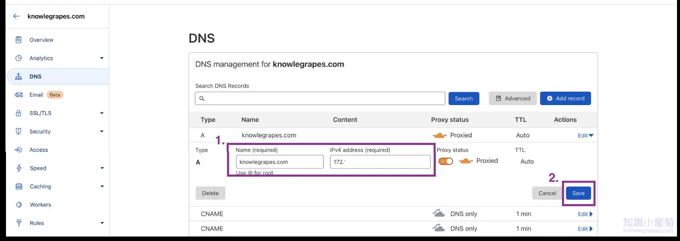This screenshot has height=241, width=680.
Task: Click the Type column header
Action: tap(208, 120)
